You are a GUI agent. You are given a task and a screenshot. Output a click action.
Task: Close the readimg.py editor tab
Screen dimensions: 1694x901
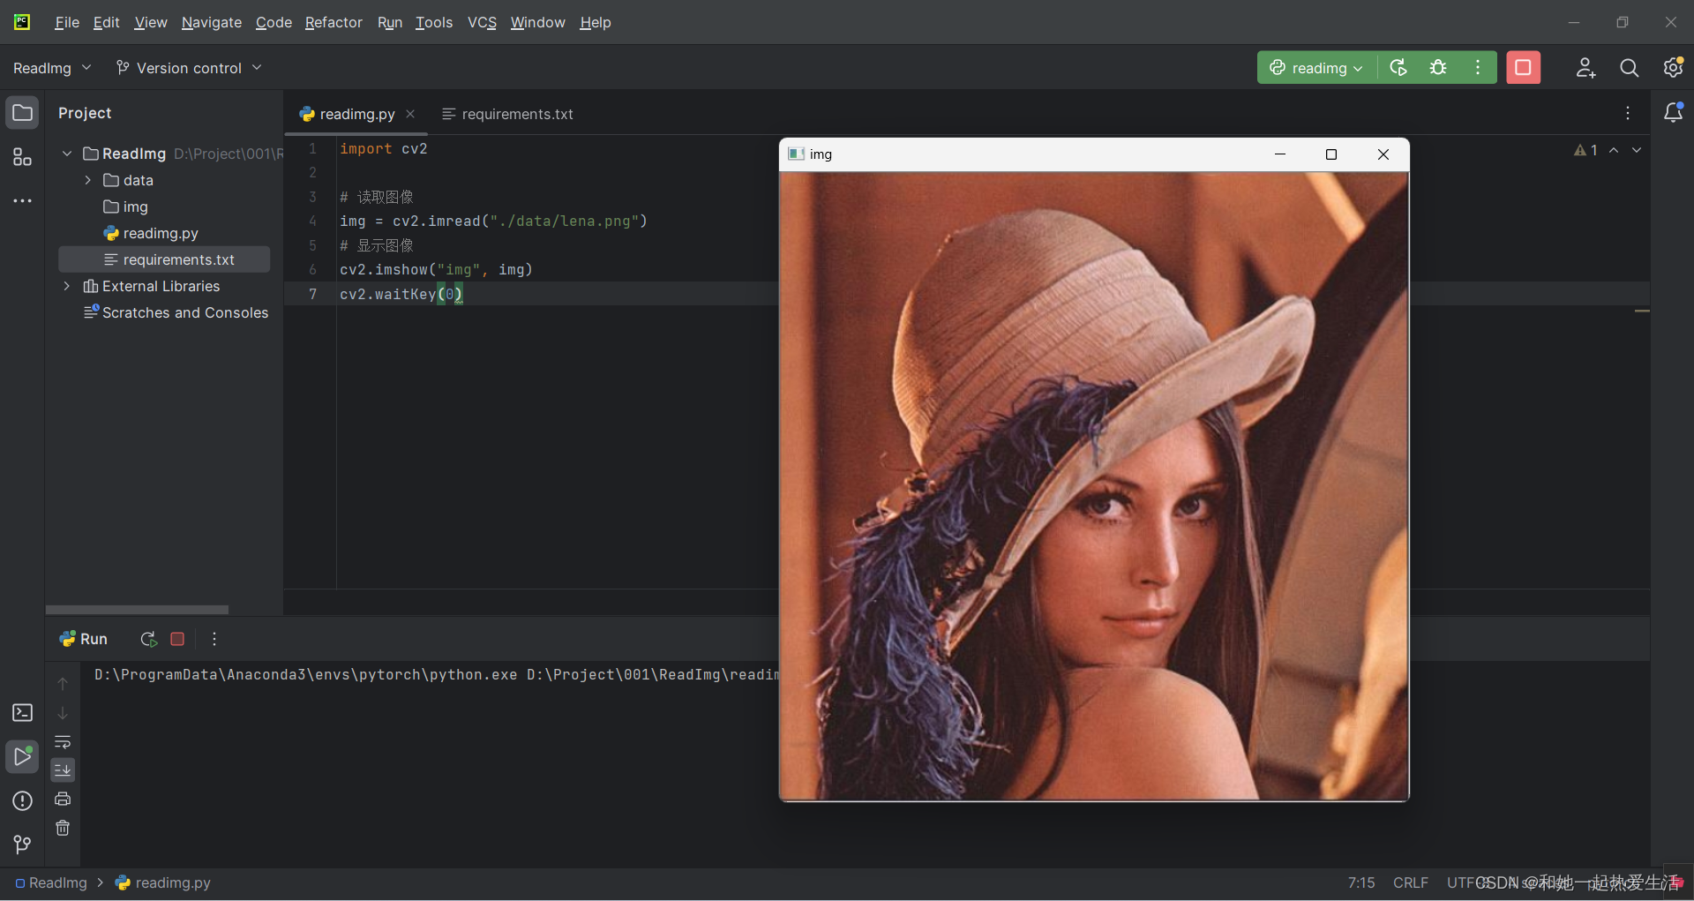[410, 114]
